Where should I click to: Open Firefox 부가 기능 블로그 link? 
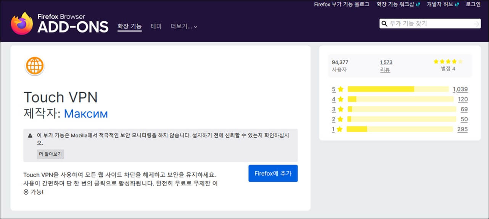(341, 5)
